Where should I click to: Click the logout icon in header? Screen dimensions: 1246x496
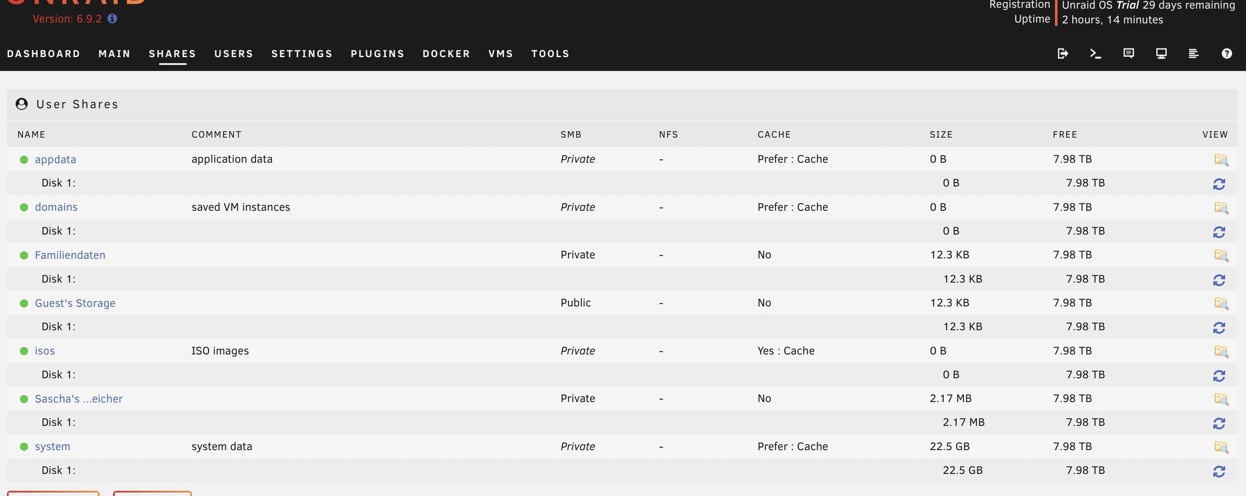click(1062, 53)
